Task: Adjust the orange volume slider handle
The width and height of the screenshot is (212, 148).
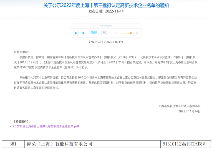Action: [131, 33]
